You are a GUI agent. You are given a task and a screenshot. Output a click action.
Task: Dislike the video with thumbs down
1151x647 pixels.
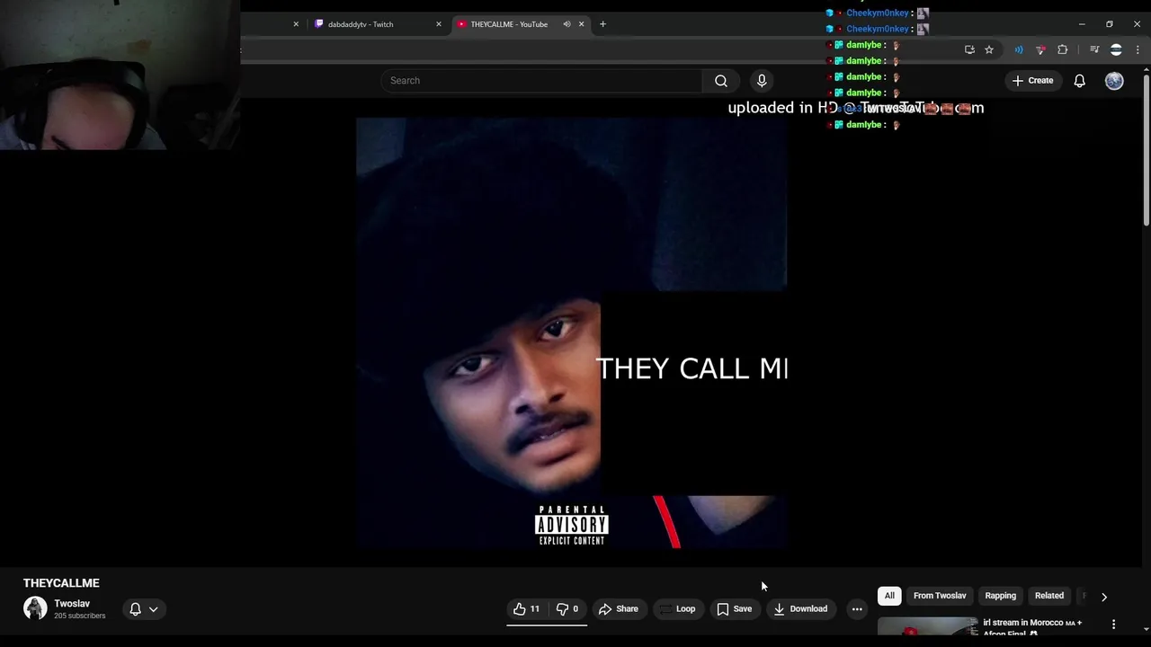point(567,609)
